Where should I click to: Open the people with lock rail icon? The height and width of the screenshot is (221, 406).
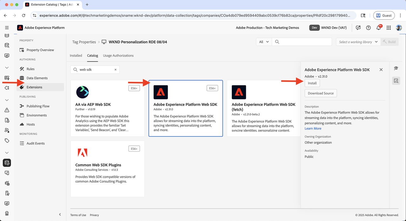(7, 130)
